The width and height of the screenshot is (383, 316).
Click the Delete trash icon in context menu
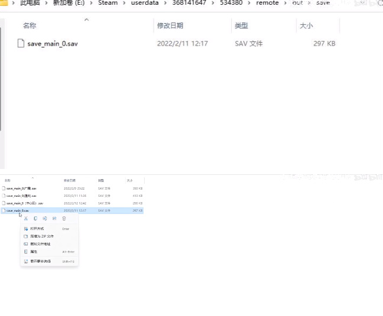pos(64,219)
